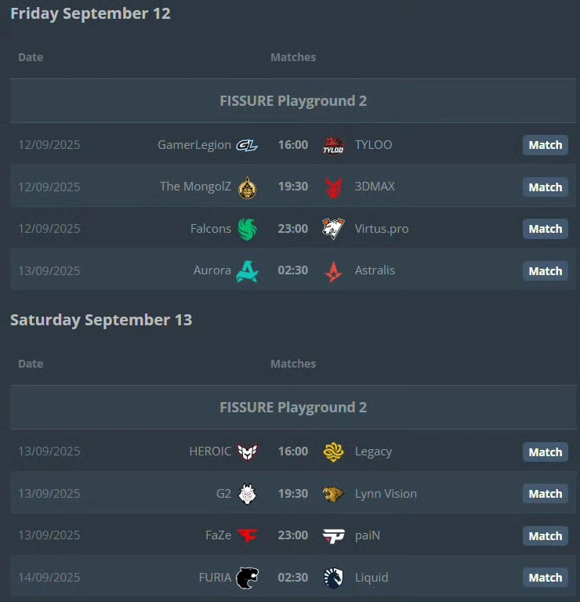Open Match button for G2 vs Lynn Vision
580x602 pixels.
click(545, 494)
